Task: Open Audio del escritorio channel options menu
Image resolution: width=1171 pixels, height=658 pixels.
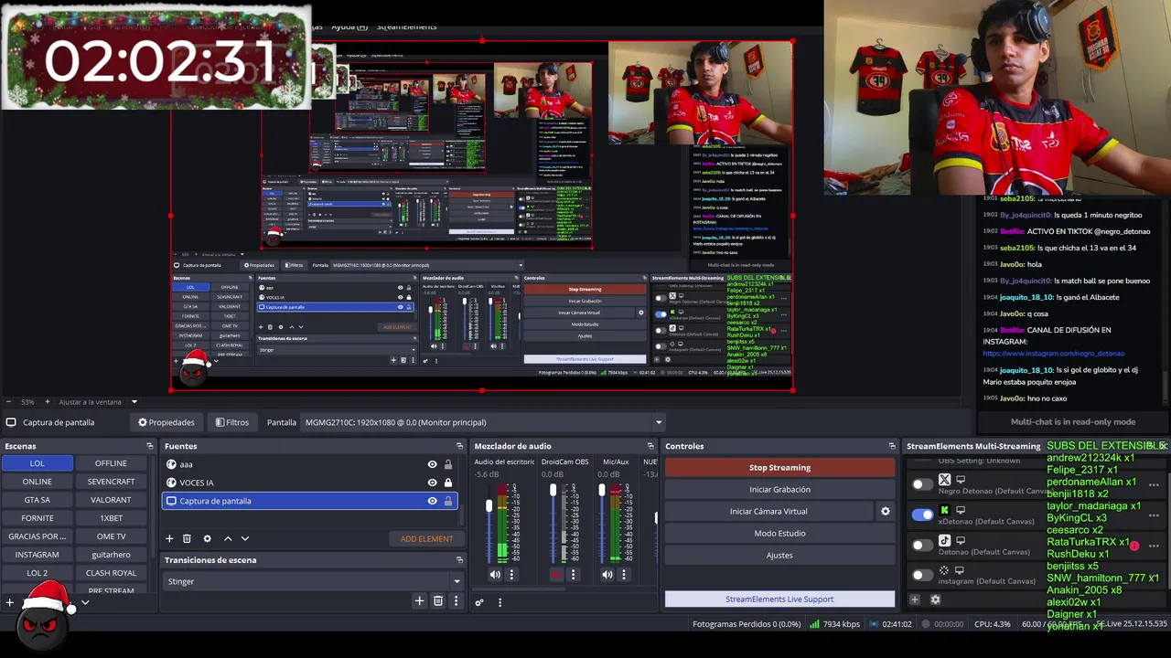Action: [511, 575]
